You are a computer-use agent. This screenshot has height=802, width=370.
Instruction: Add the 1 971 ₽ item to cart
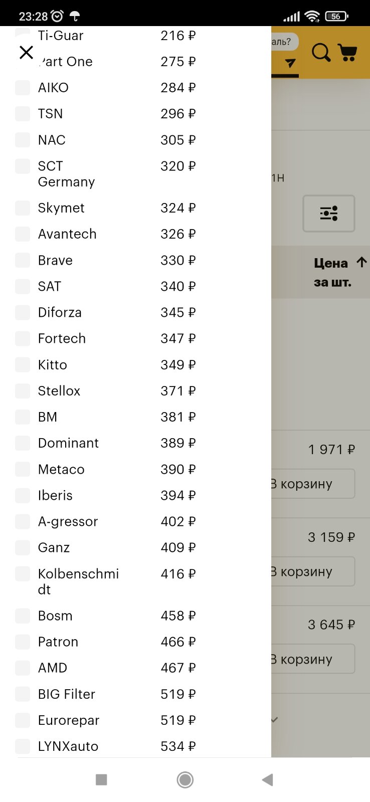tap(312, 484)
